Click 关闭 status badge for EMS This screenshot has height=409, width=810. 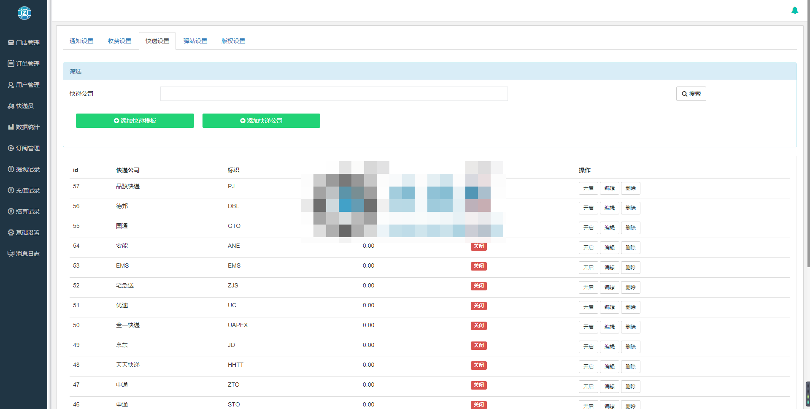[479, 266]
